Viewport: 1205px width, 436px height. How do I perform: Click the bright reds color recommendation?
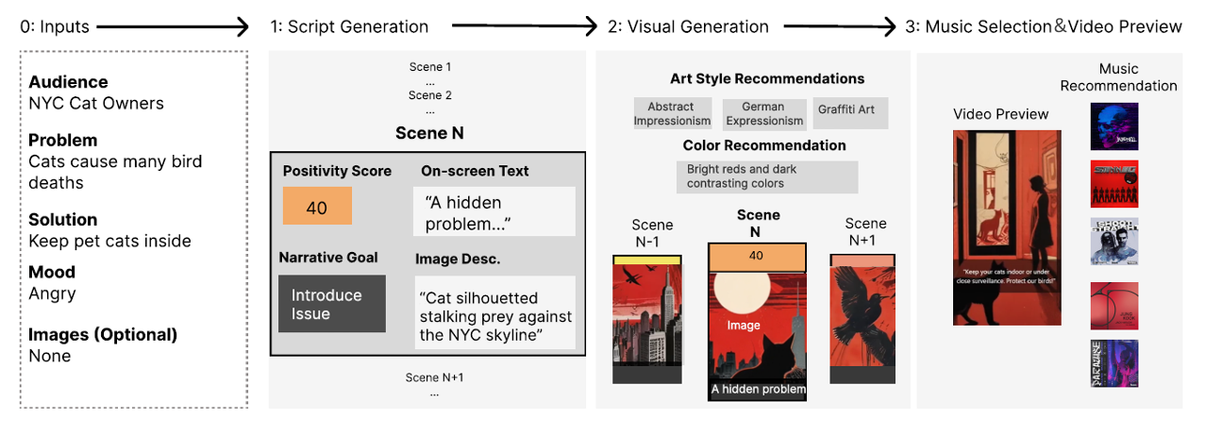click(766, 176)
